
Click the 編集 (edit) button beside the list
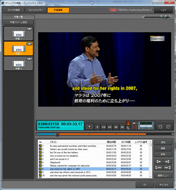[x=163, y=148]
